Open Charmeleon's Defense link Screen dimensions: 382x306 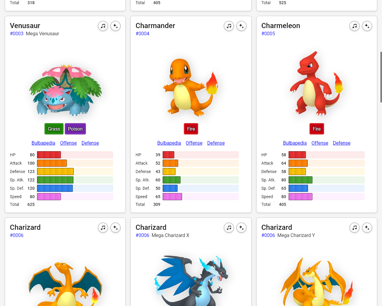(x=342, y=143)
